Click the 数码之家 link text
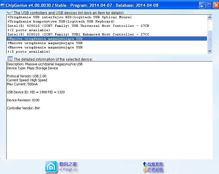219x174 pixels. 68,164
